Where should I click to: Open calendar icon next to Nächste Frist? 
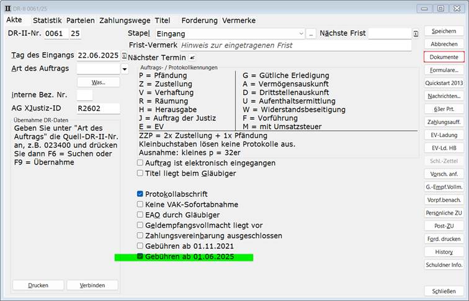pyautogui.click(x=416, y=34)
